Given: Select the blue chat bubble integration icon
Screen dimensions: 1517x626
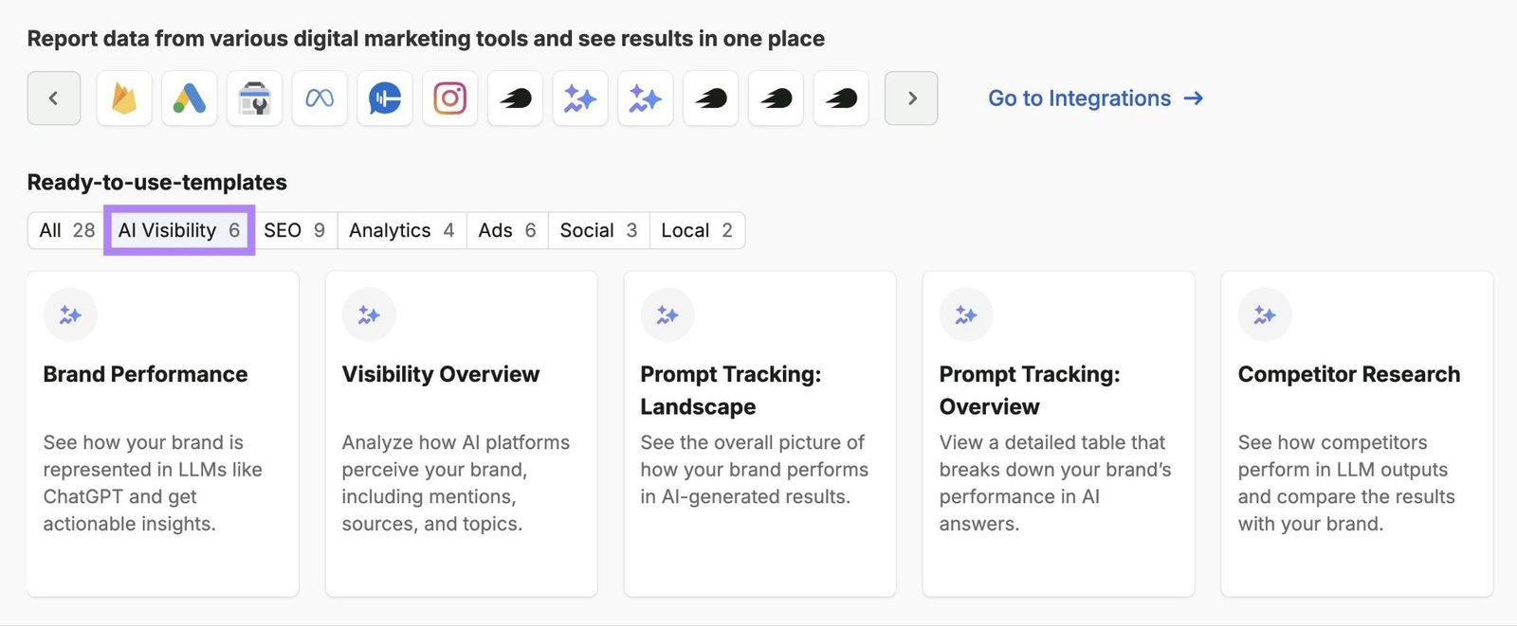Looking at the screenshot, I should [x=385, y=98].
